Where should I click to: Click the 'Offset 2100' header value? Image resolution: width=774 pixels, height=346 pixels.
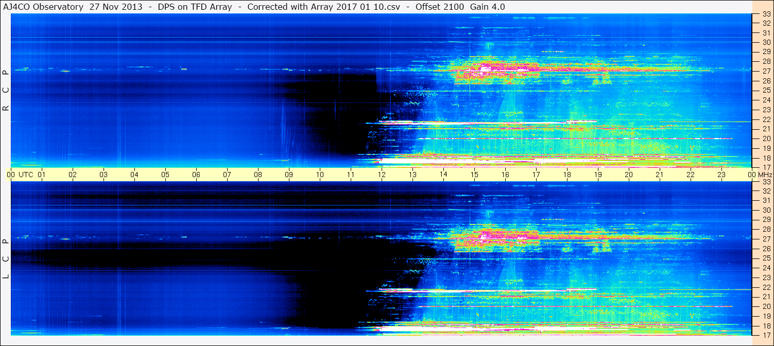pyautogui.click(x=439, y=7)
